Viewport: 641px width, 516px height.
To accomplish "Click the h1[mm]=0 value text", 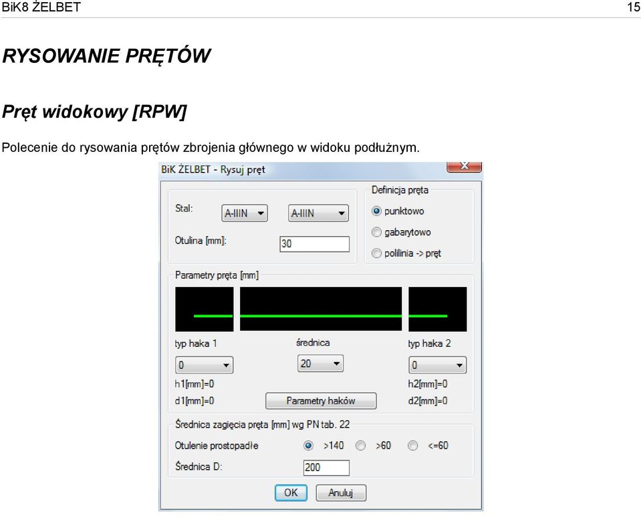I will click(195, 384).
